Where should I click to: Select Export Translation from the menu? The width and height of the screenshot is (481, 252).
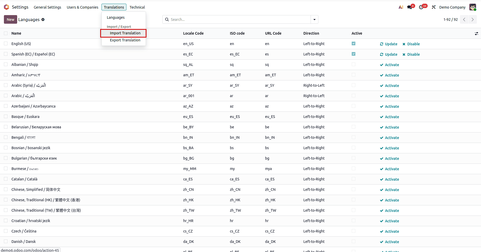[125, 40]
